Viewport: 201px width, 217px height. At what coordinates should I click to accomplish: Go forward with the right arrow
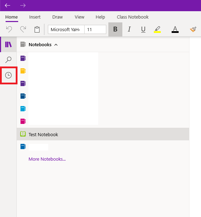pyautogui.click(x=23, y=5)
